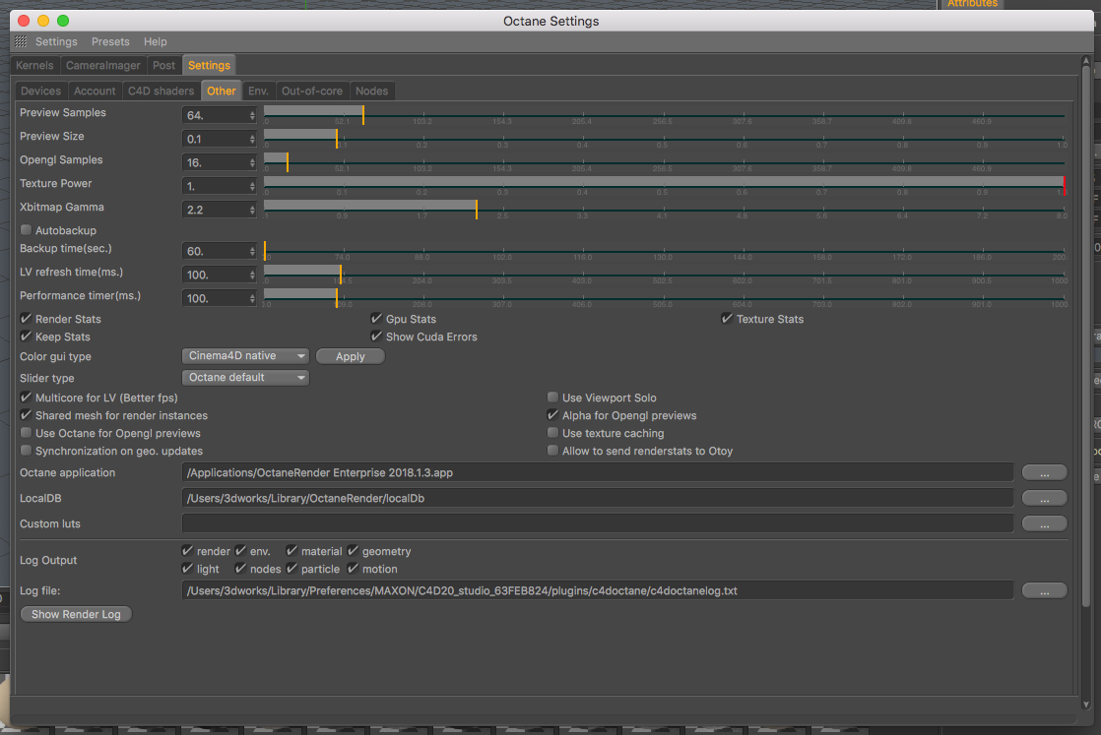Switch to the CameraImager tab
Screen dimensions: 1101x735
click(x=103, y=65)
